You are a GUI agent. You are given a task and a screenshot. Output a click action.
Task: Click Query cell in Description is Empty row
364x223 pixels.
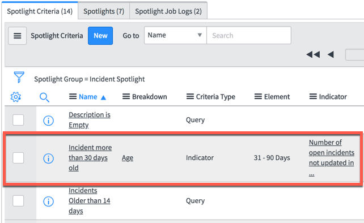point(195,120)
